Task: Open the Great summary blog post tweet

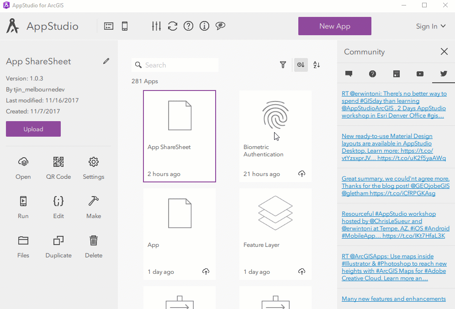Action: (396, 186)
